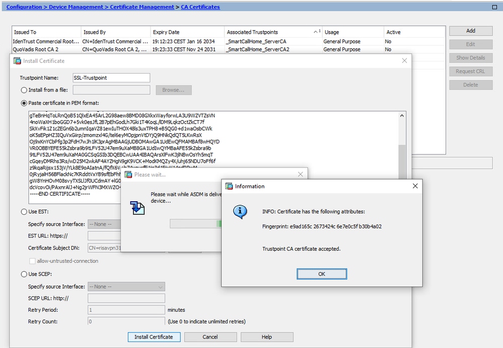
Task: Click OK in the Information dialog
Action: pyautogui.click(x=322, y=274)
